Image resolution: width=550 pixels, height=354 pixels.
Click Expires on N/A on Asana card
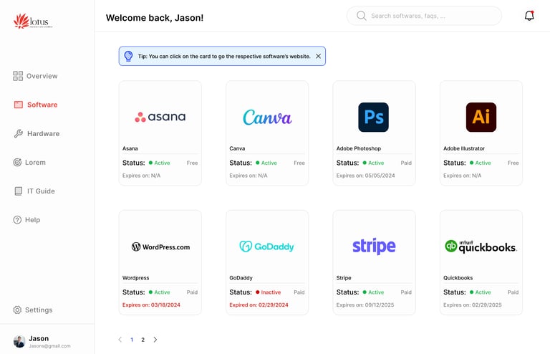(141, 176)
